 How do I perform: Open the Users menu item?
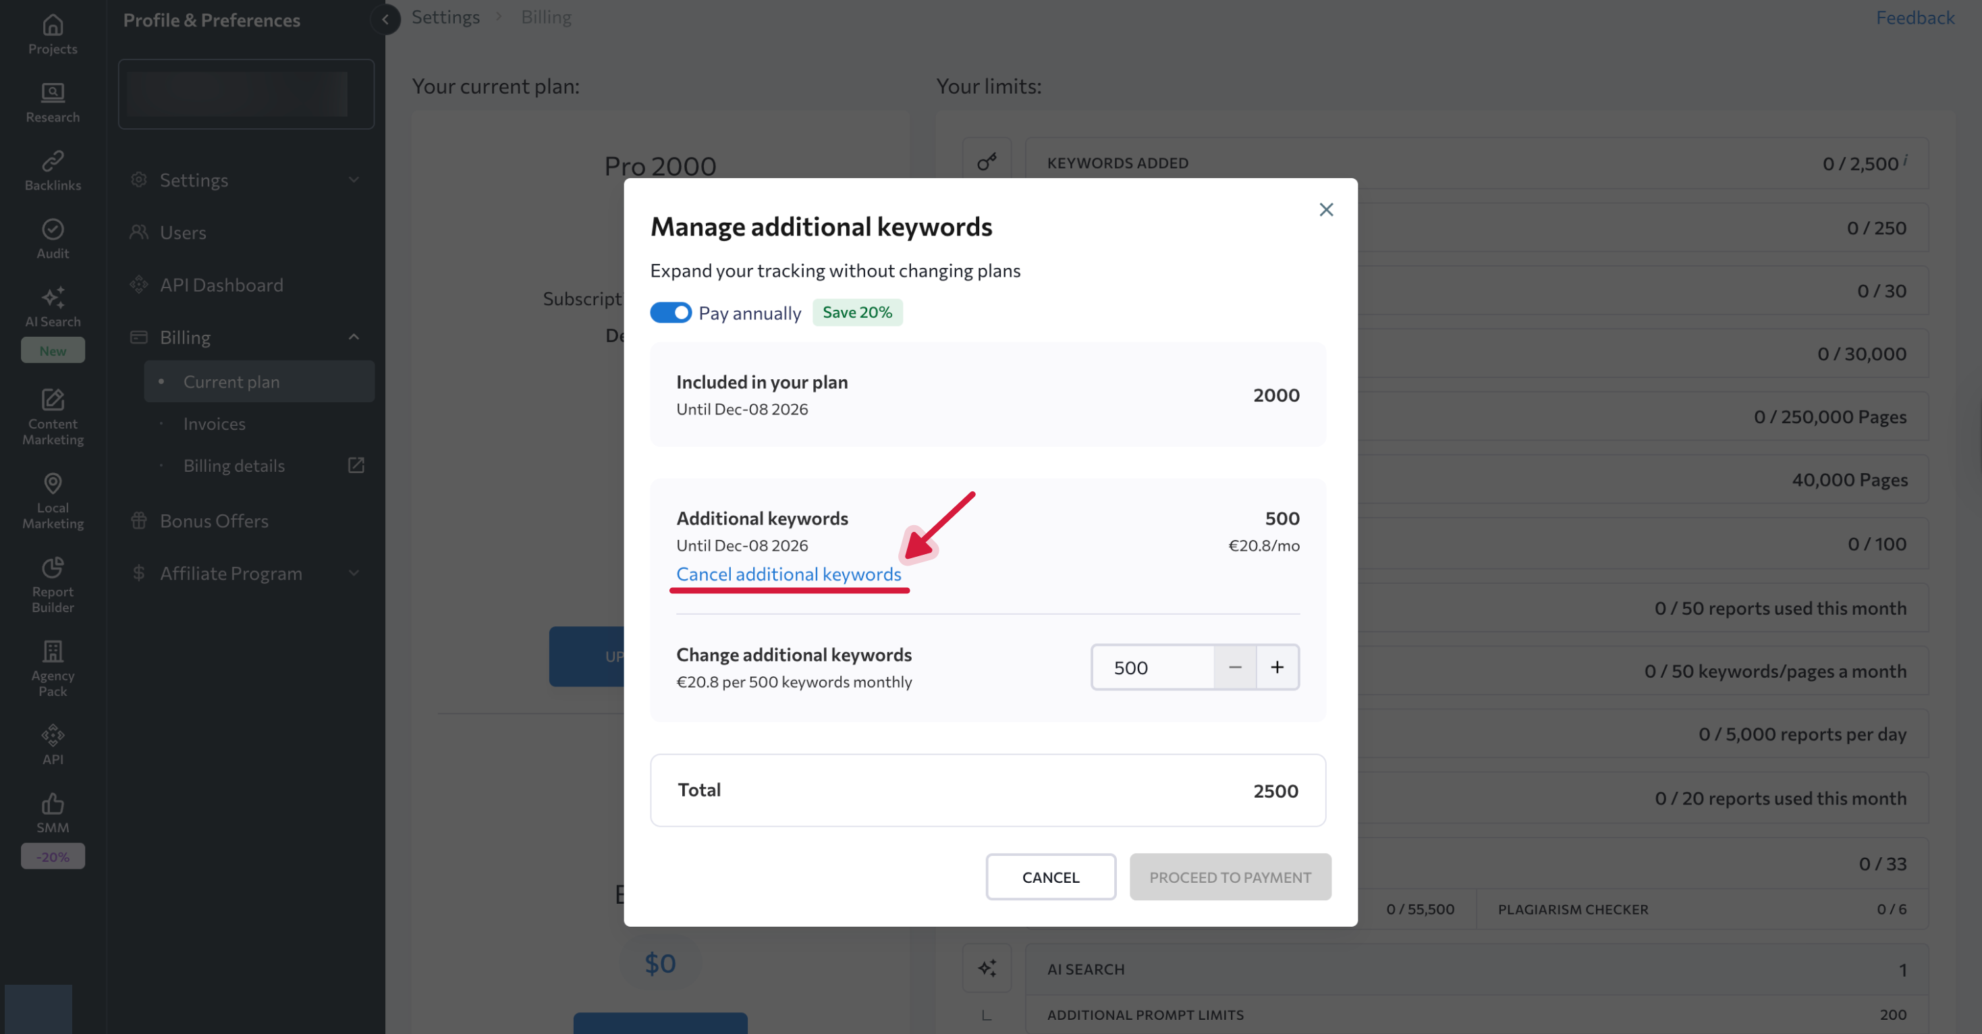pos(183,232)
